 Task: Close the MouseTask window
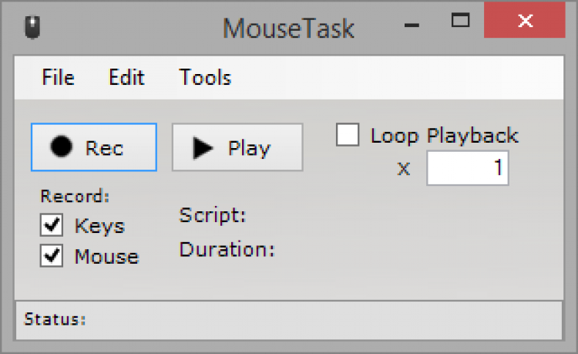point(526,21)
